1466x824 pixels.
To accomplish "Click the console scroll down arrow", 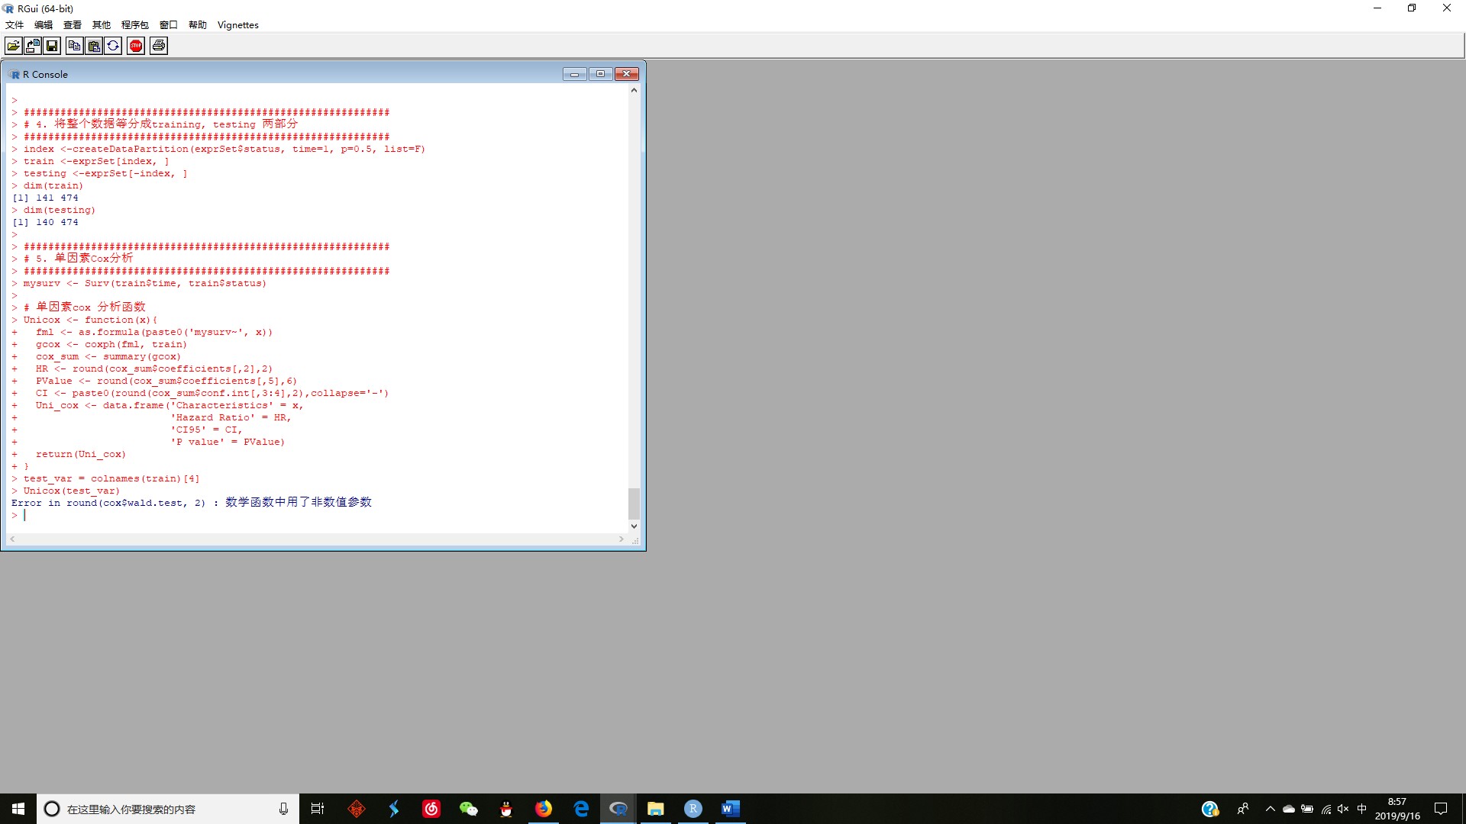I will pos(634,526).
